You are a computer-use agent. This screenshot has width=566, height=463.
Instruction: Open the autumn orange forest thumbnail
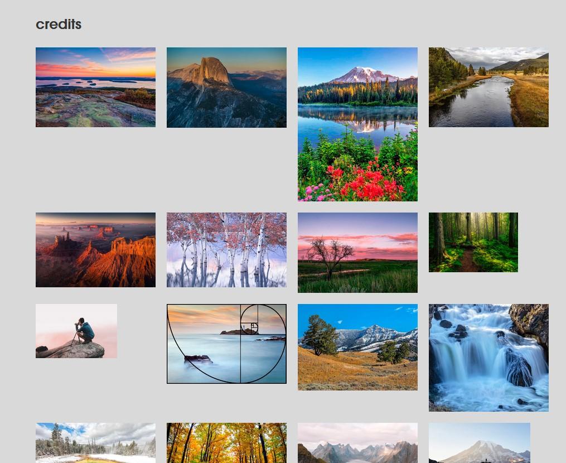(226, 443)
